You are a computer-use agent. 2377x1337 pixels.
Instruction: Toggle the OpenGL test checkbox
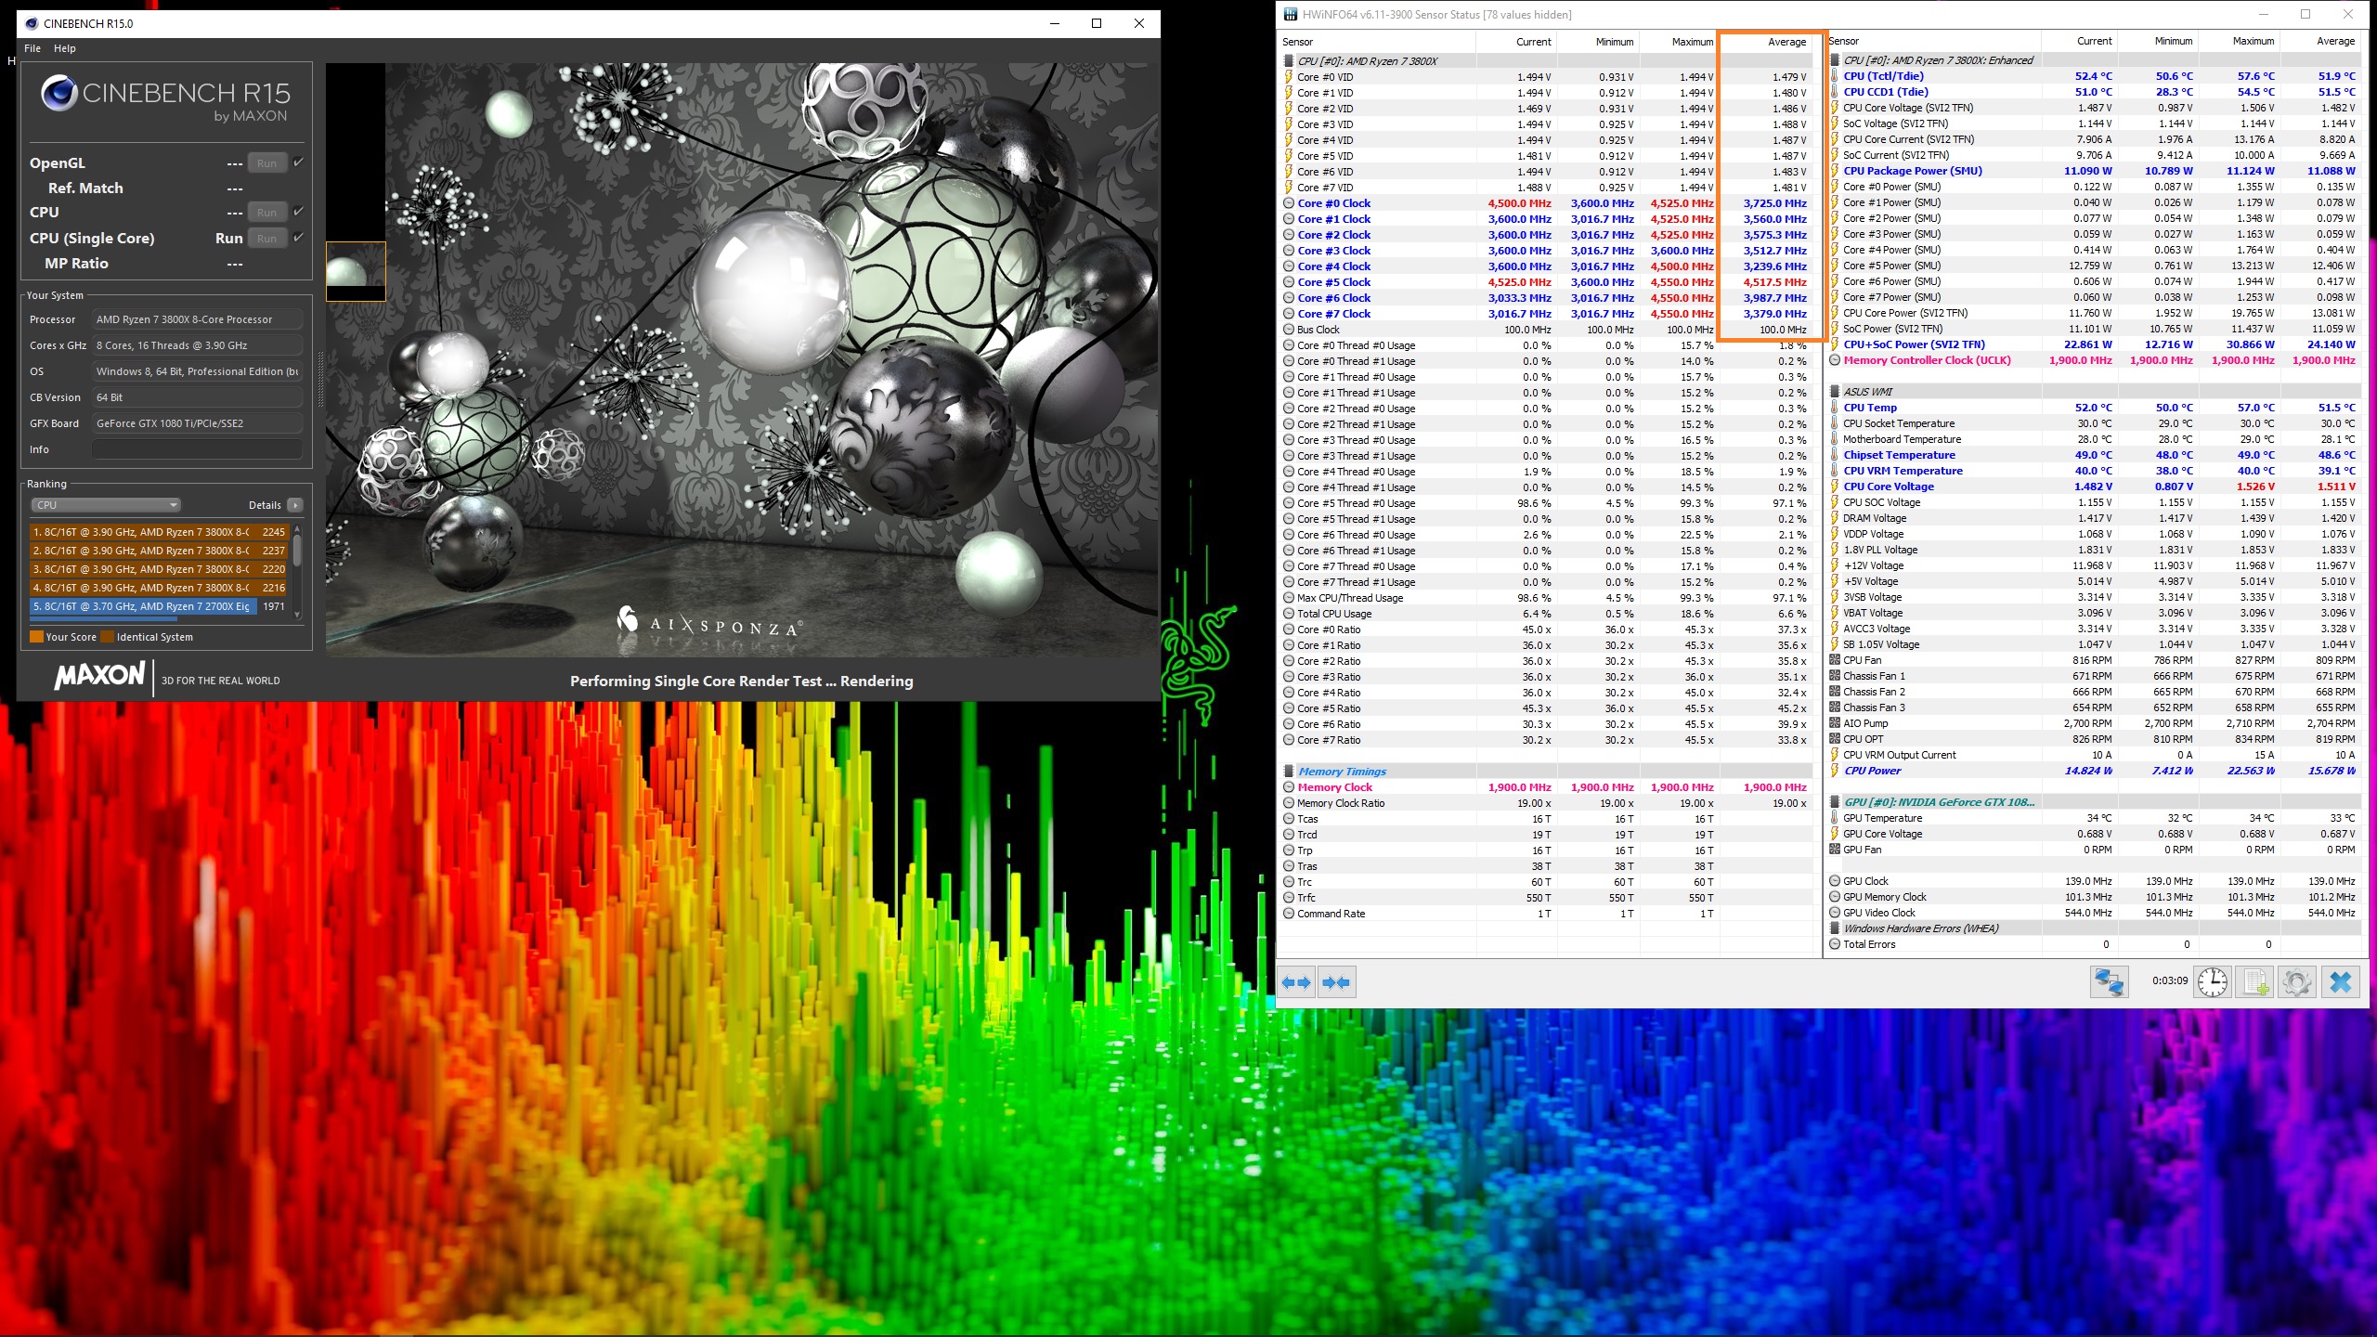(x=299, y=162)
